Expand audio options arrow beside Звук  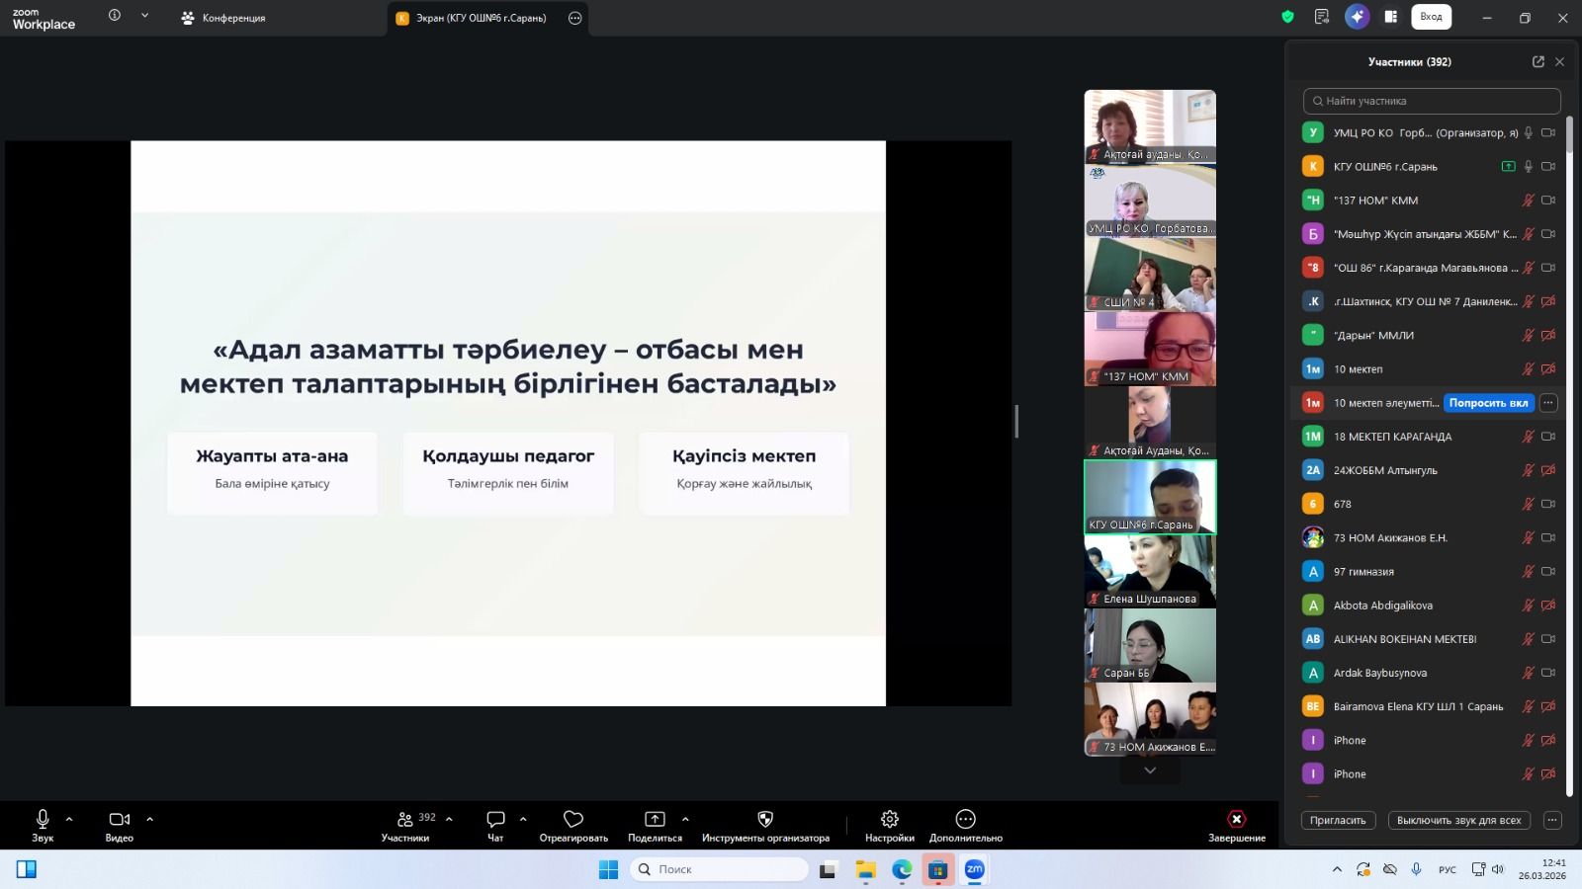pos(69,819)
